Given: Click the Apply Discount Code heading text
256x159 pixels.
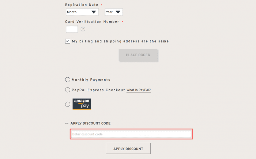Looking at the screenshot, I should tap(90, 124).
